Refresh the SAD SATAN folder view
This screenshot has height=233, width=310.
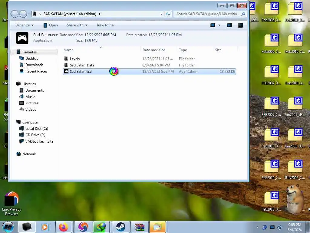click(168, 14)
